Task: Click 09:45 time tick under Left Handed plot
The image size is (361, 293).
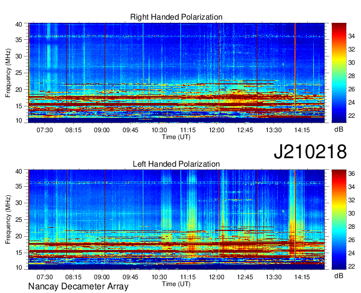Action: pyautogui.click(x=130, y=277)
